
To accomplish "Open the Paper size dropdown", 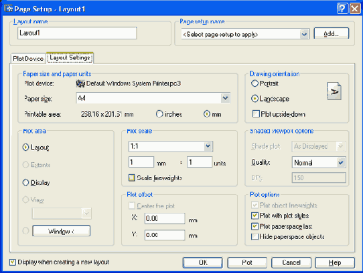I will click(225, 98).
